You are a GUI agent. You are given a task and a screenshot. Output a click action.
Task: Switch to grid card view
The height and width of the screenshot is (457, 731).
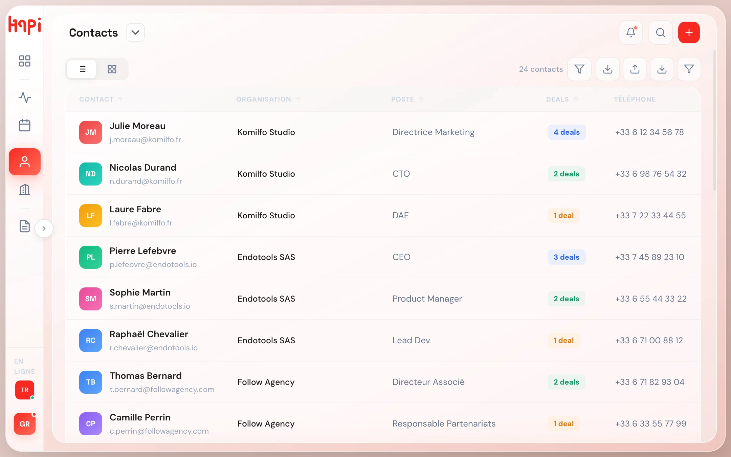[112, 69]
